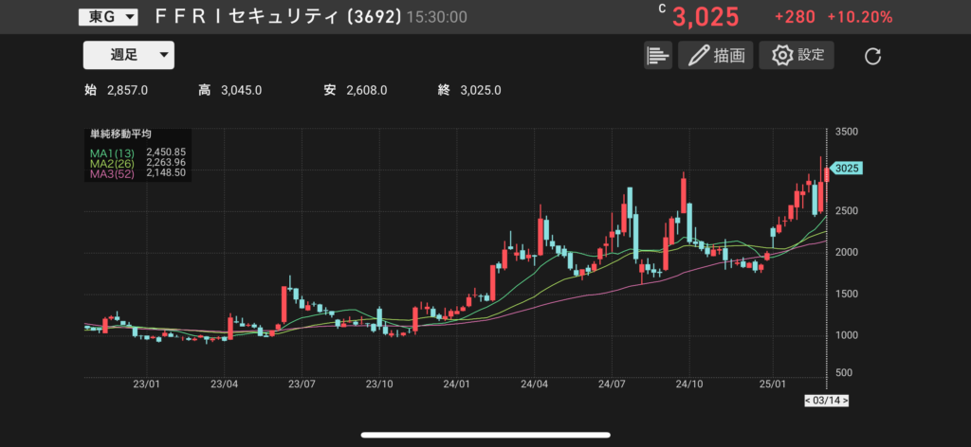Click the 安 2,608.0 low value
Viewport: 971px width, 447px height.
tap(356, 91)
